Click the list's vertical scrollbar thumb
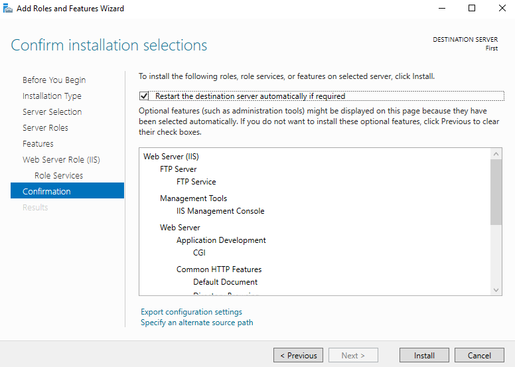Viewport: 515px width, 367px height. pyautogui.click(x=496, y=192)
